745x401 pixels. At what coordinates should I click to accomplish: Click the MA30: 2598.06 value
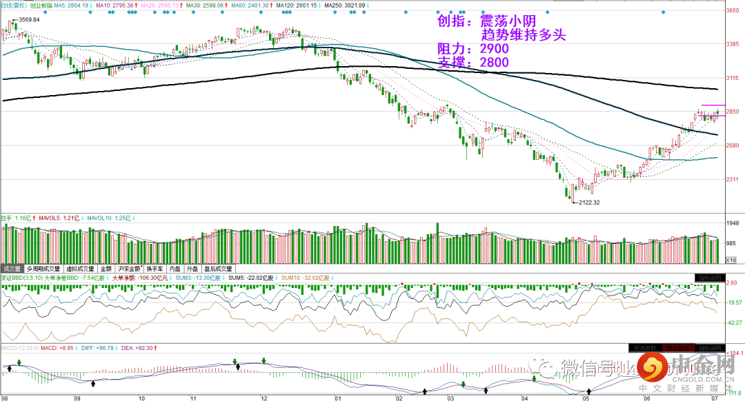pos(205,6)
